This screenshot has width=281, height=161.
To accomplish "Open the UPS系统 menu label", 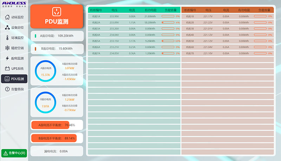I will pos(18,69).
